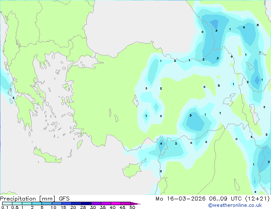The image size is (271, 209).
Task: Pick the 40–45 mm magenta legend swatch
Action: coord(116,203)
